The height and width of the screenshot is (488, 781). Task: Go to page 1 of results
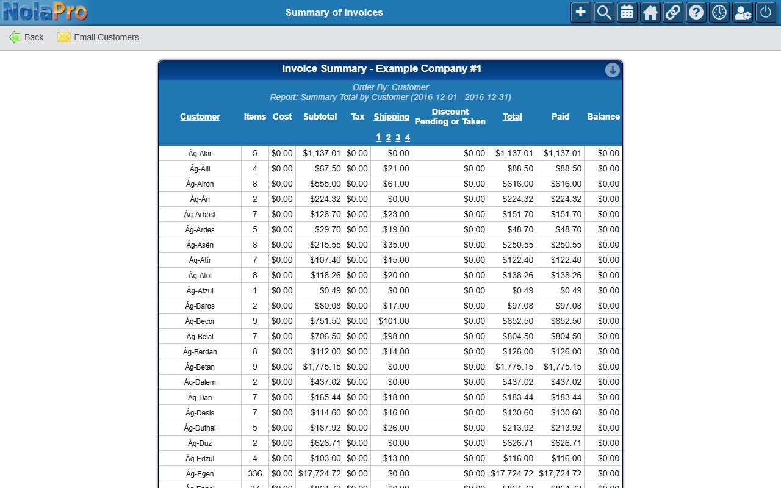pyautogui.click(x=378, y=137)
